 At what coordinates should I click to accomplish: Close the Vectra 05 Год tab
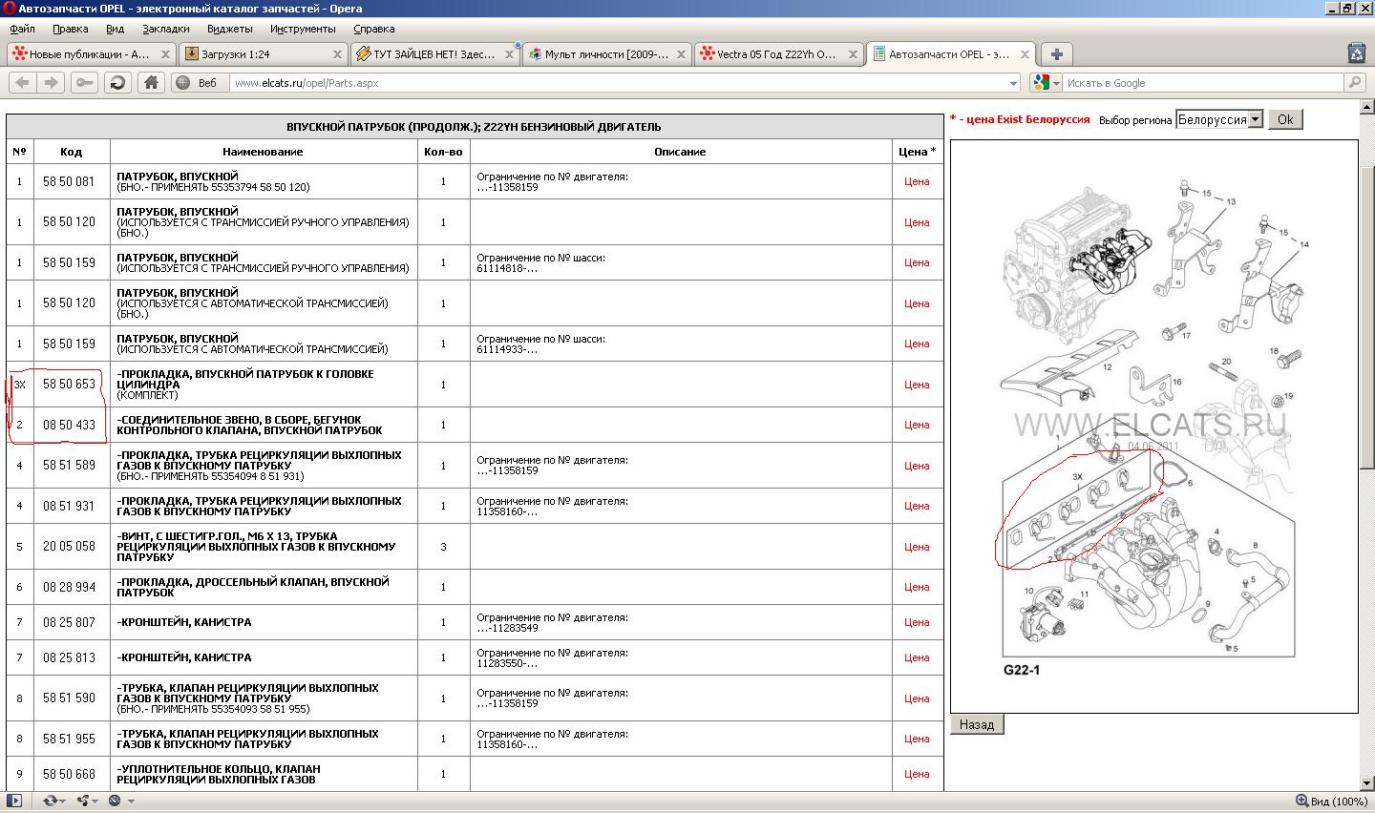853,54
